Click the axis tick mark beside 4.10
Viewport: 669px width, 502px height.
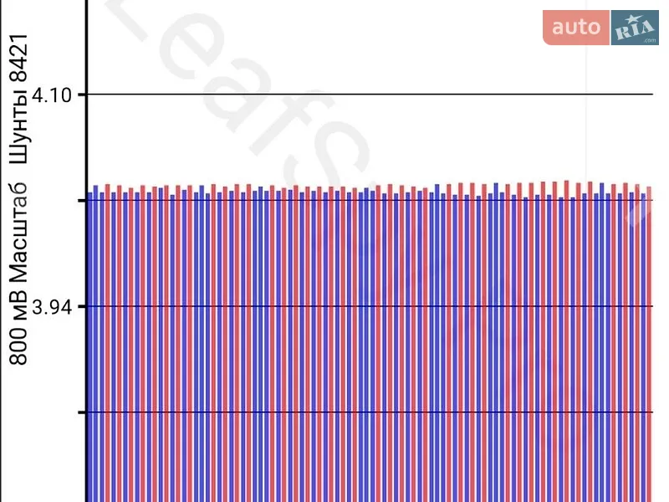coord(81,94)
